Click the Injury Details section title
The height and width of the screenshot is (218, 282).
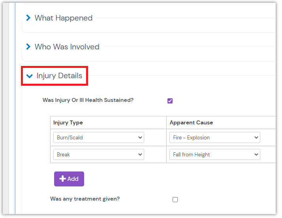click(59, 76)
